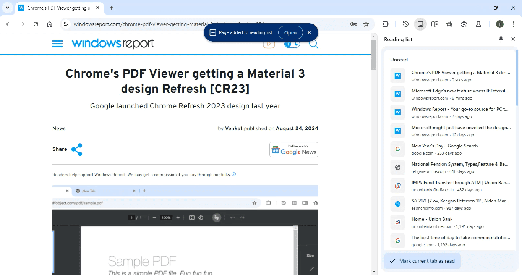Dismiss the Page added to reading list toast
The width and height of the screenshot is (522, 275).
(309, 32)
